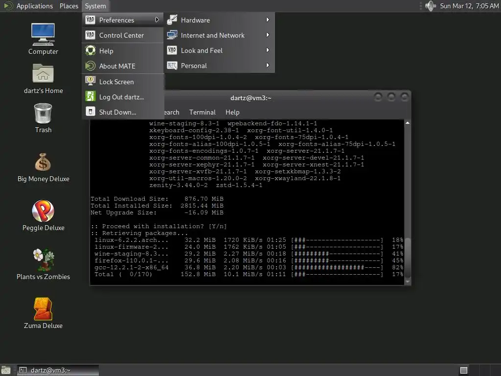501x376 pixels.
Task: Click show desktop icon in bottom panel
Action: [6, 370]
